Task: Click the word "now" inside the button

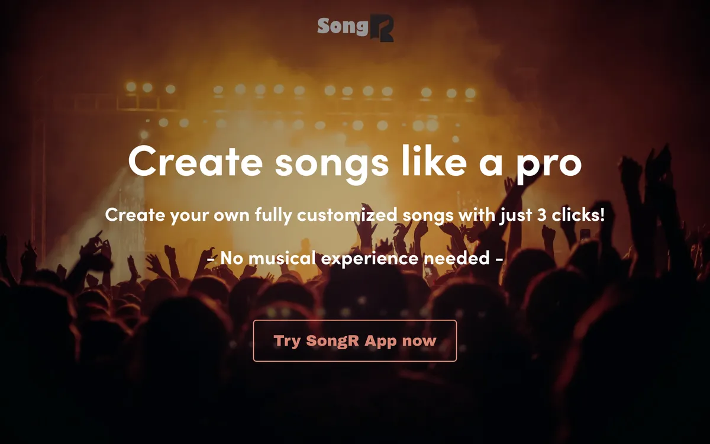Action: [x=419, y=341]
